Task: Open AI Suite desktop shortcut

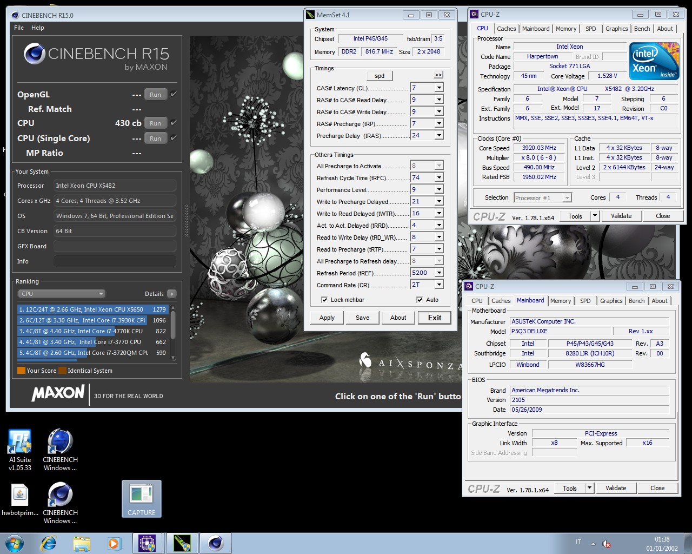Action: pyautogui.click(x=20, y=449)
